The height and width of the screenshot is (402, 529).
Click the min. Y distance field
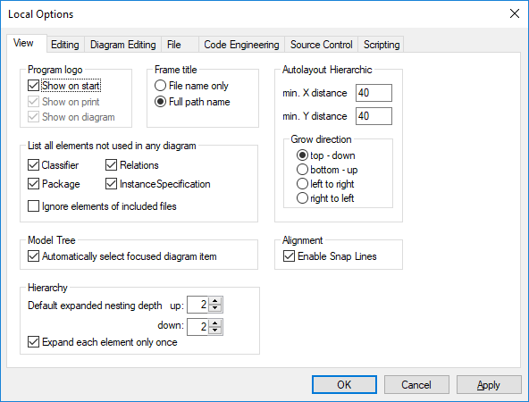(x=374, y=116)
